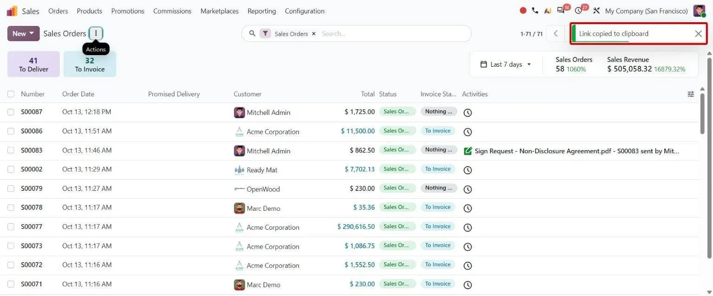Click the Sales Revenue $ 505,058.32 figure
The width and height of the screenshot is (713, 296).
tap(629, 69)
